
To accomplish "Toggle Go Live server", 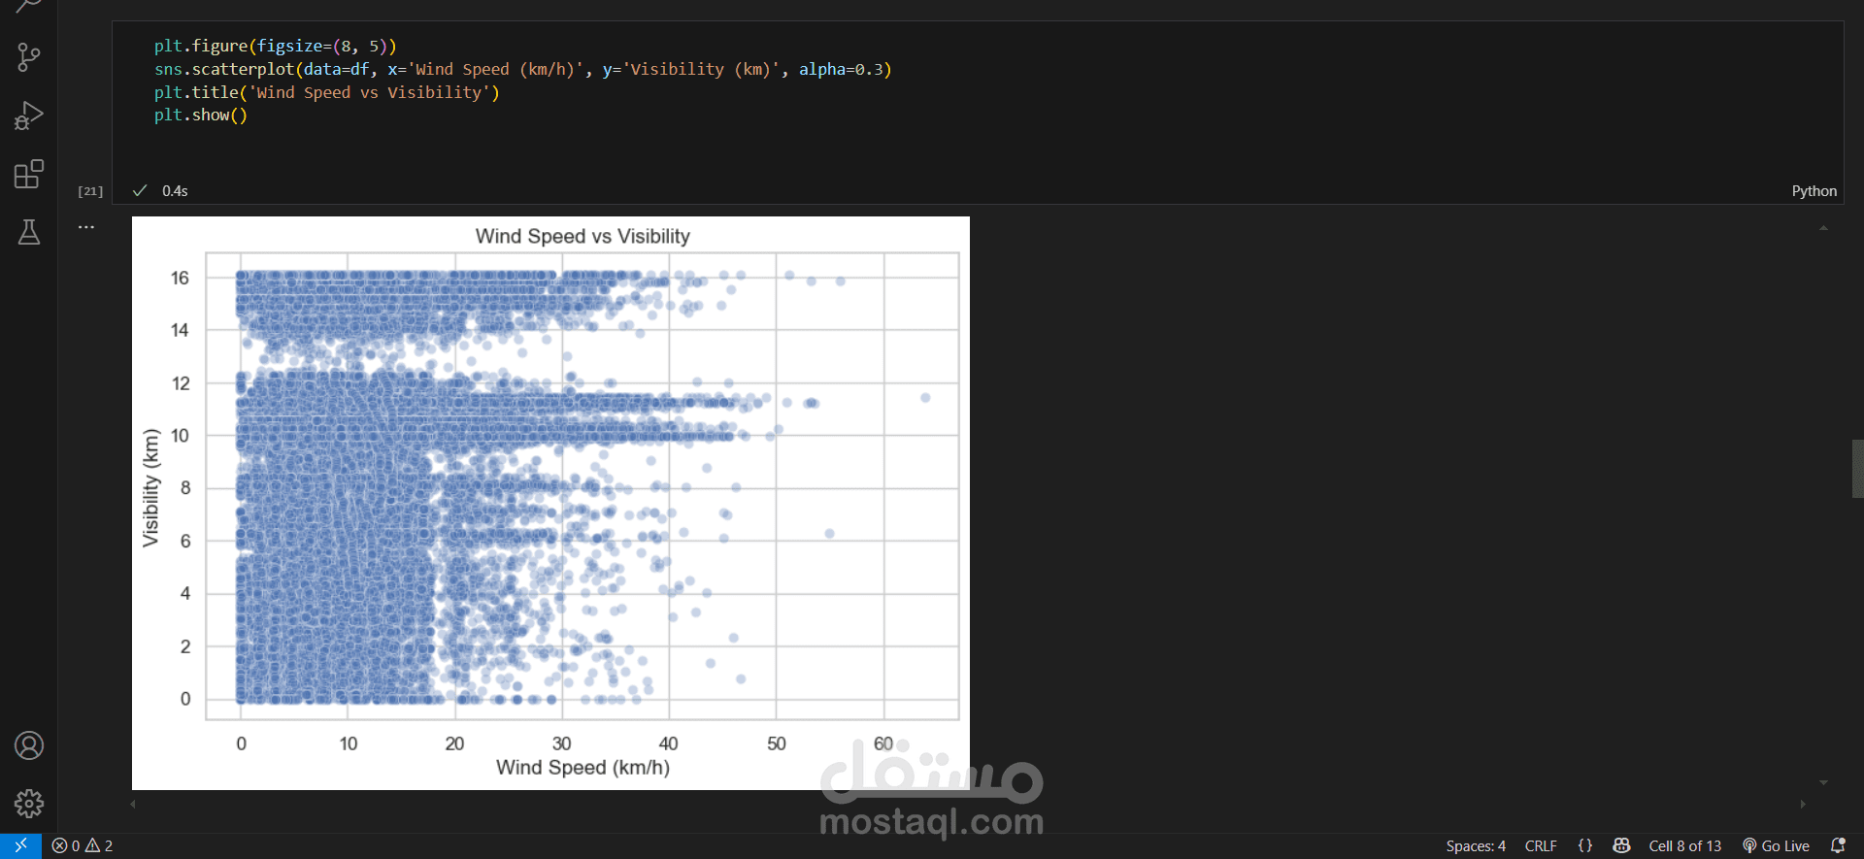I will [x=1776, y=845].
